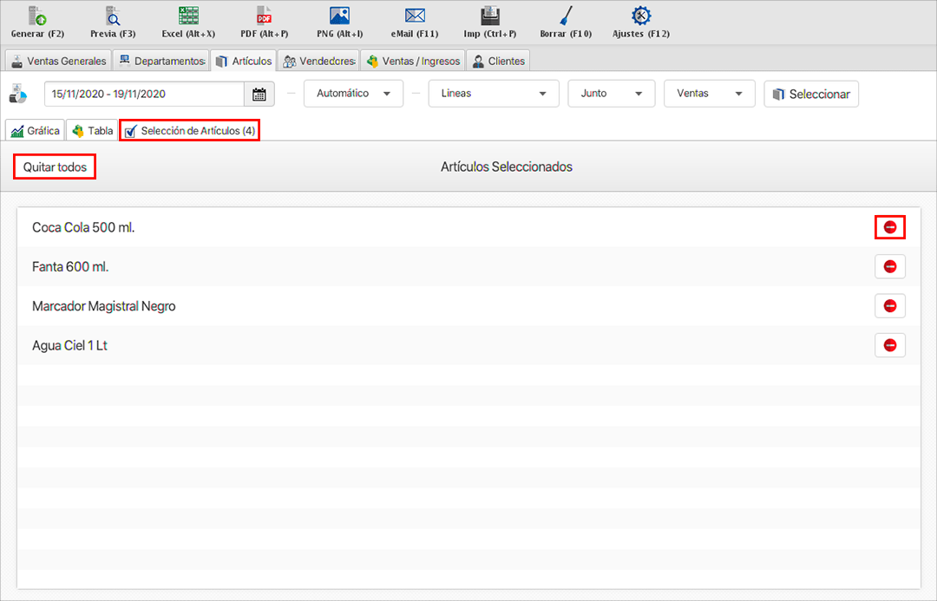Remove Coca Cola 500 ml. from selection
The width and height of the screenshot is (937, 601).
(x=889, y=227)
